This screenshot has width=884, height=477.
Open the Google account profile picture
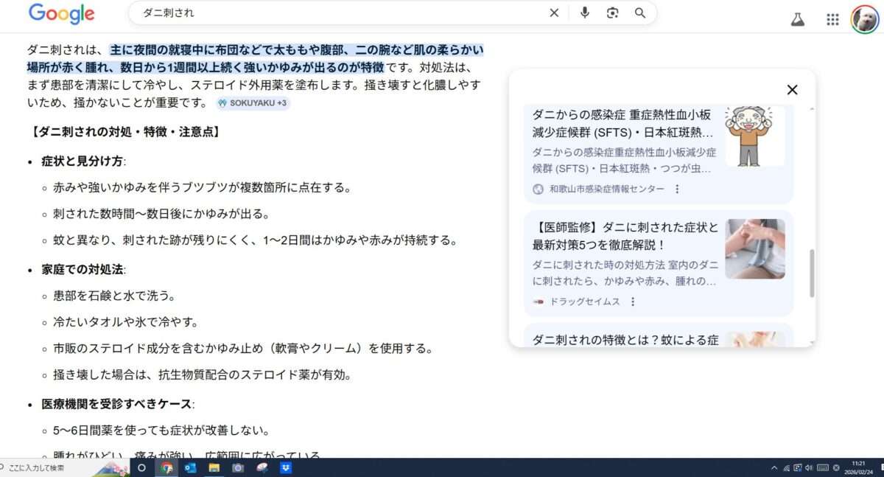864,19
